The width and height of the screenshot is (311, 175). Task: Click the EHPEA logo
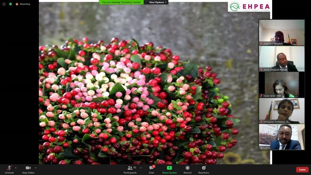click(249, 6)
